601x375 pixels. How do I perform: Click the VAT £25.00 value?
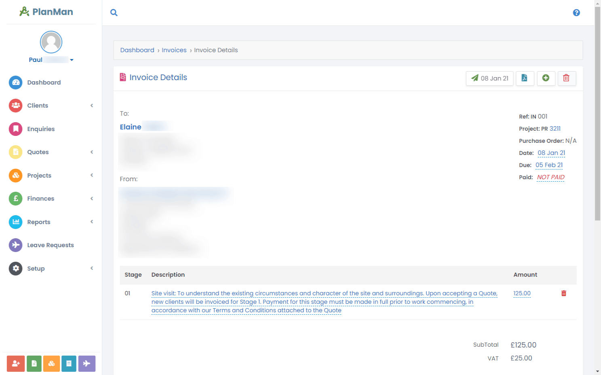[x=521, y=358]
